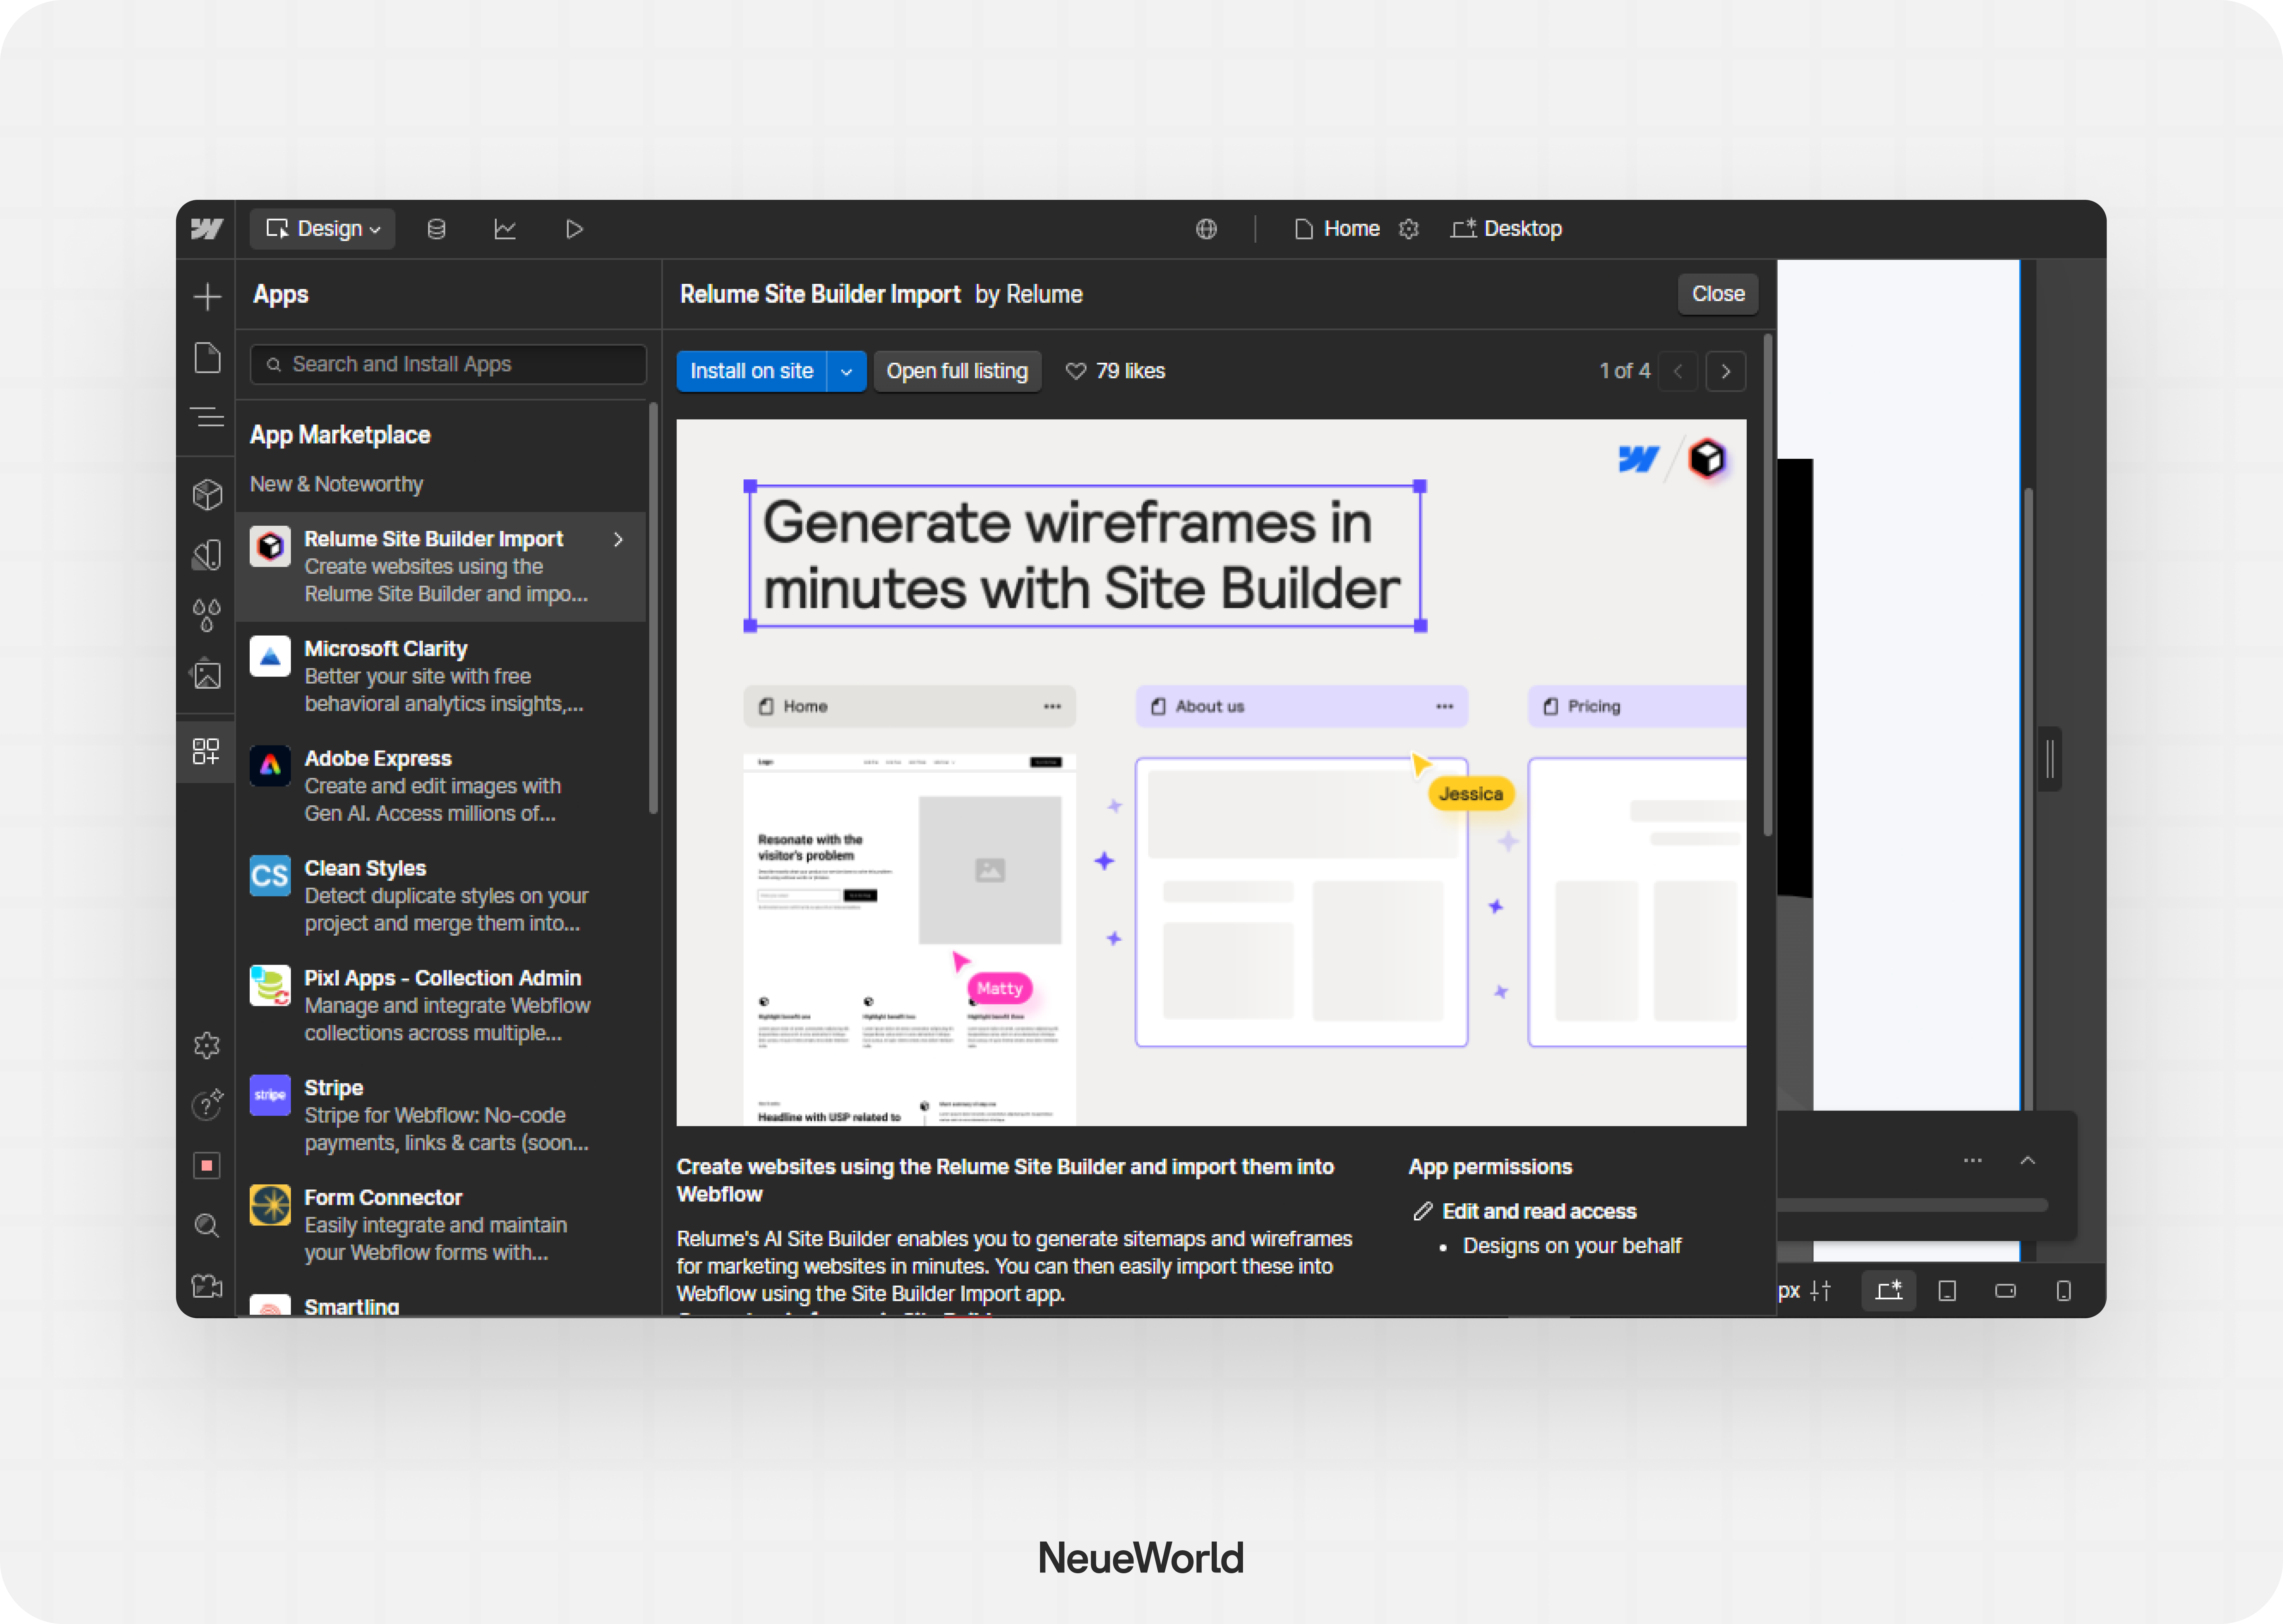The height and width of the screenshot is (1624, 2283).
Task: Collapse the bottom panel chevron
Action: coord(2027,1161)
